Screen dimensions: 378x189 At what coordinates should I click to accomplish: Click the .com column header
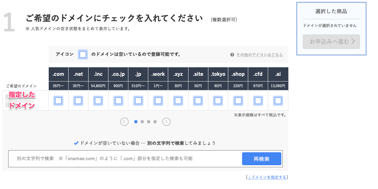[58, 74]
